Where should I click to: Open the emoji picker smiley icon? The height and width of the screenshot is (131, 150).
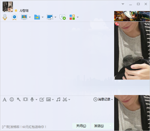(x=12, y=99)
